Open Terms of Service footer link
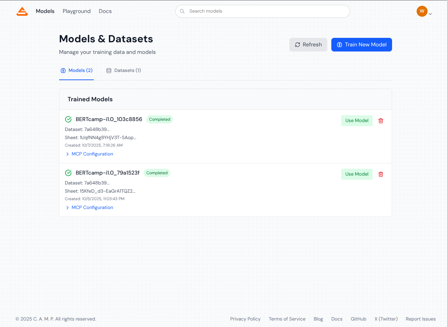447x327 pixels. pyautogui.click(x=287, y=319)
